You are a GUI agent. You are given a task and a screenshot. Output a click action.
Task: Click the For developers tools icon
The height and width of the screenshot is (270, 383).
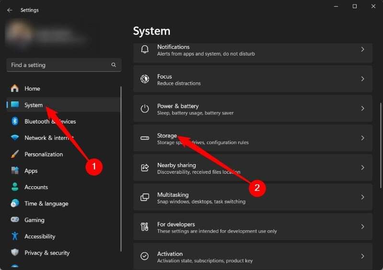[145, 227]
